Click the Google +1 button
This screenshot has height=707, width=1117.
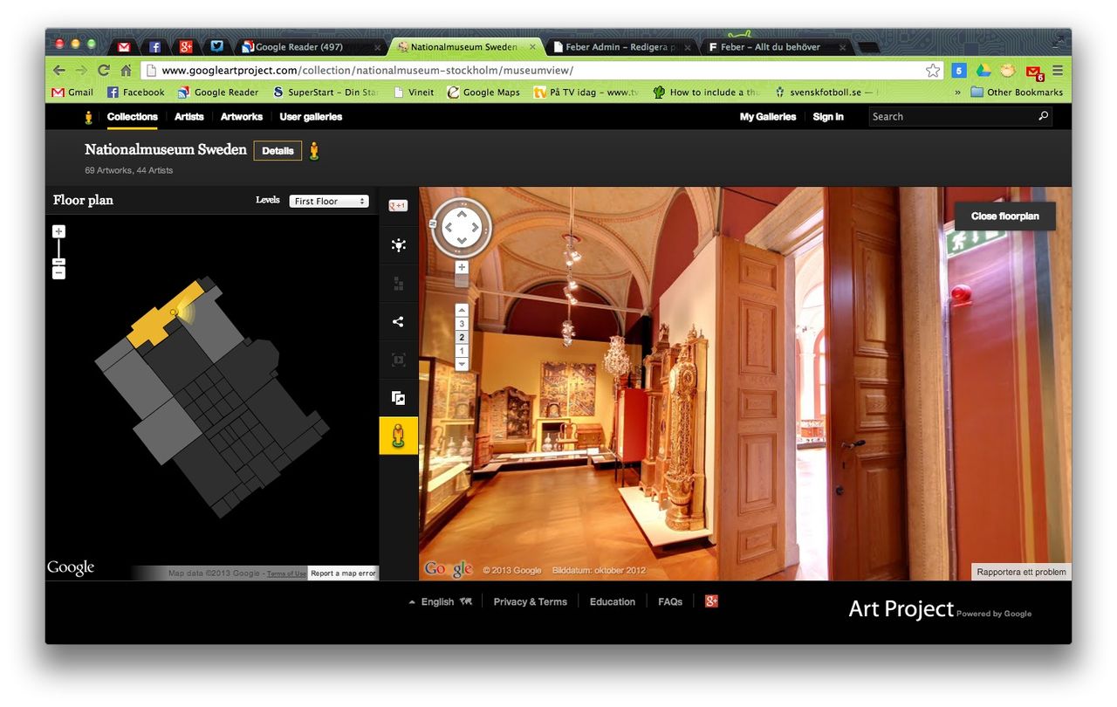click(398, 206)
